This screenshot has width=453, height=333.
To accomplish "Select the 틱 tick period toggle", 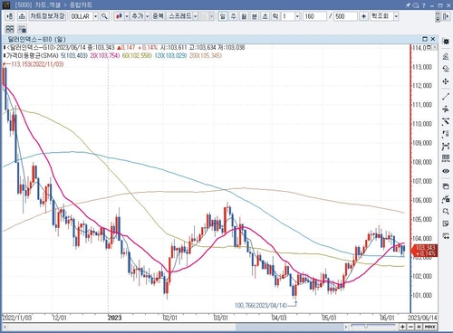I will tap(275, 16).
